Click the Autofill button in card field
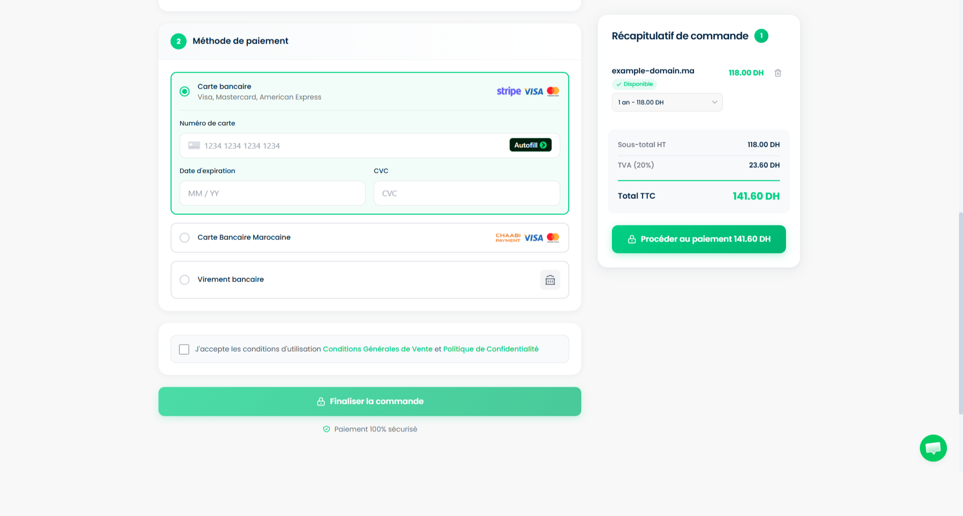The width and height of the screenshot is (963, 516). (x=530, y=145)
